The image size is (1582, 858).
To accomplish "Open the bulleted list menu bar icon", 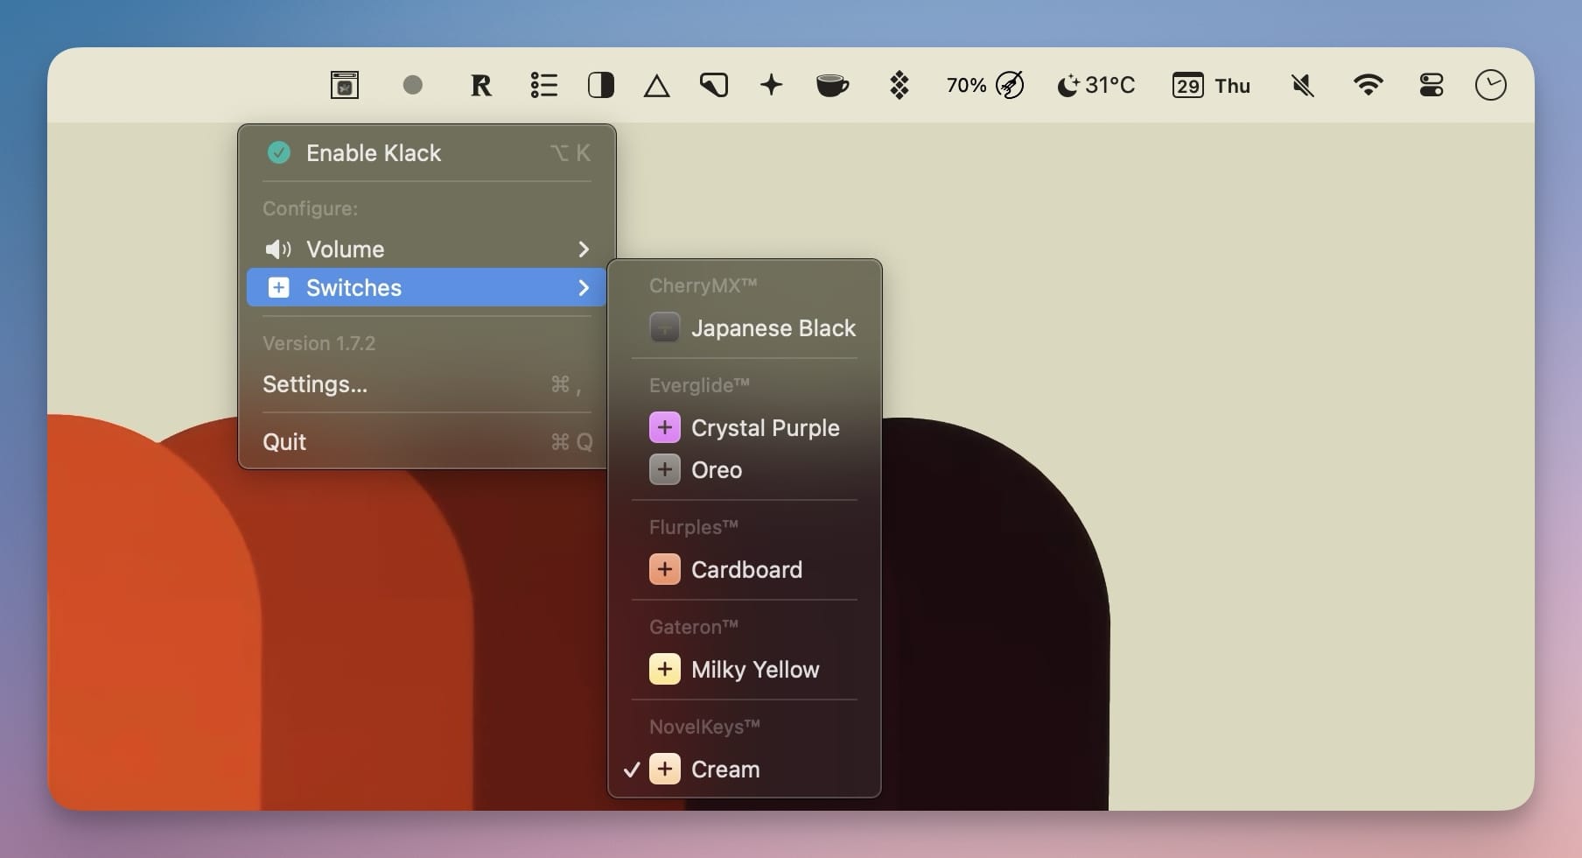I will click(543, 85).
